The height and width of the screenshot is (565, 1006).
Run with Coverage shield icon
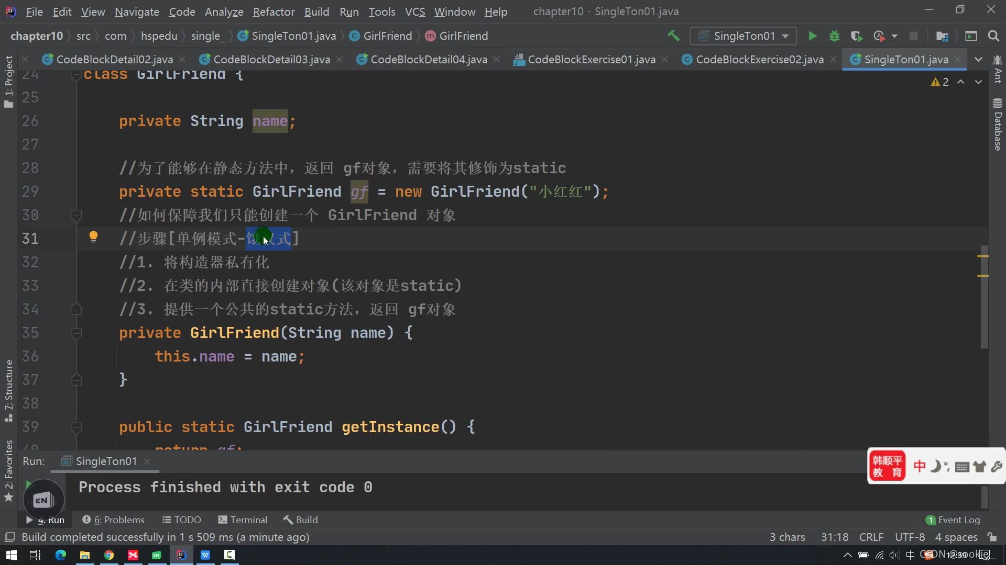(856, 36)
